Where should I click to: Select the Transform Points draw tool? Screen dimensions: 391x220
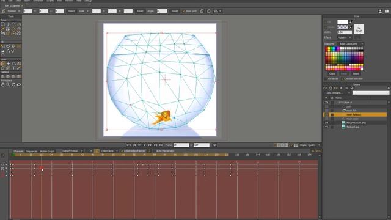point(8,24)
